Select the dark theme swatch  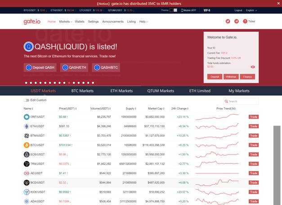click(171, 10)
